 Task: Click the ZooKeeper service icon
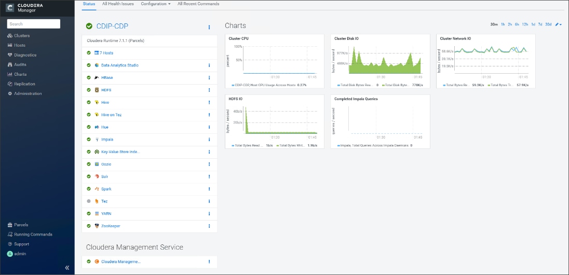click(x=97, y=226)
